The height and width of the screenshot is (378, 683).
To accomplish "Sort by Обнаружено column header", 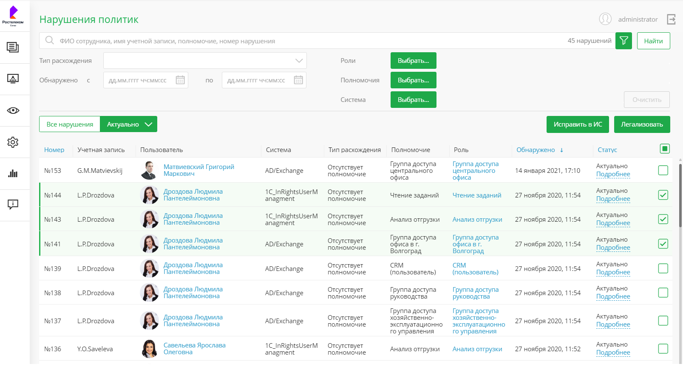I will [536, 150].
